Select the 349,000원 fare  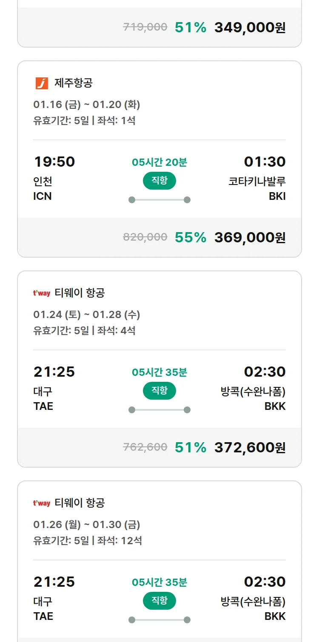tap(250, 28)
